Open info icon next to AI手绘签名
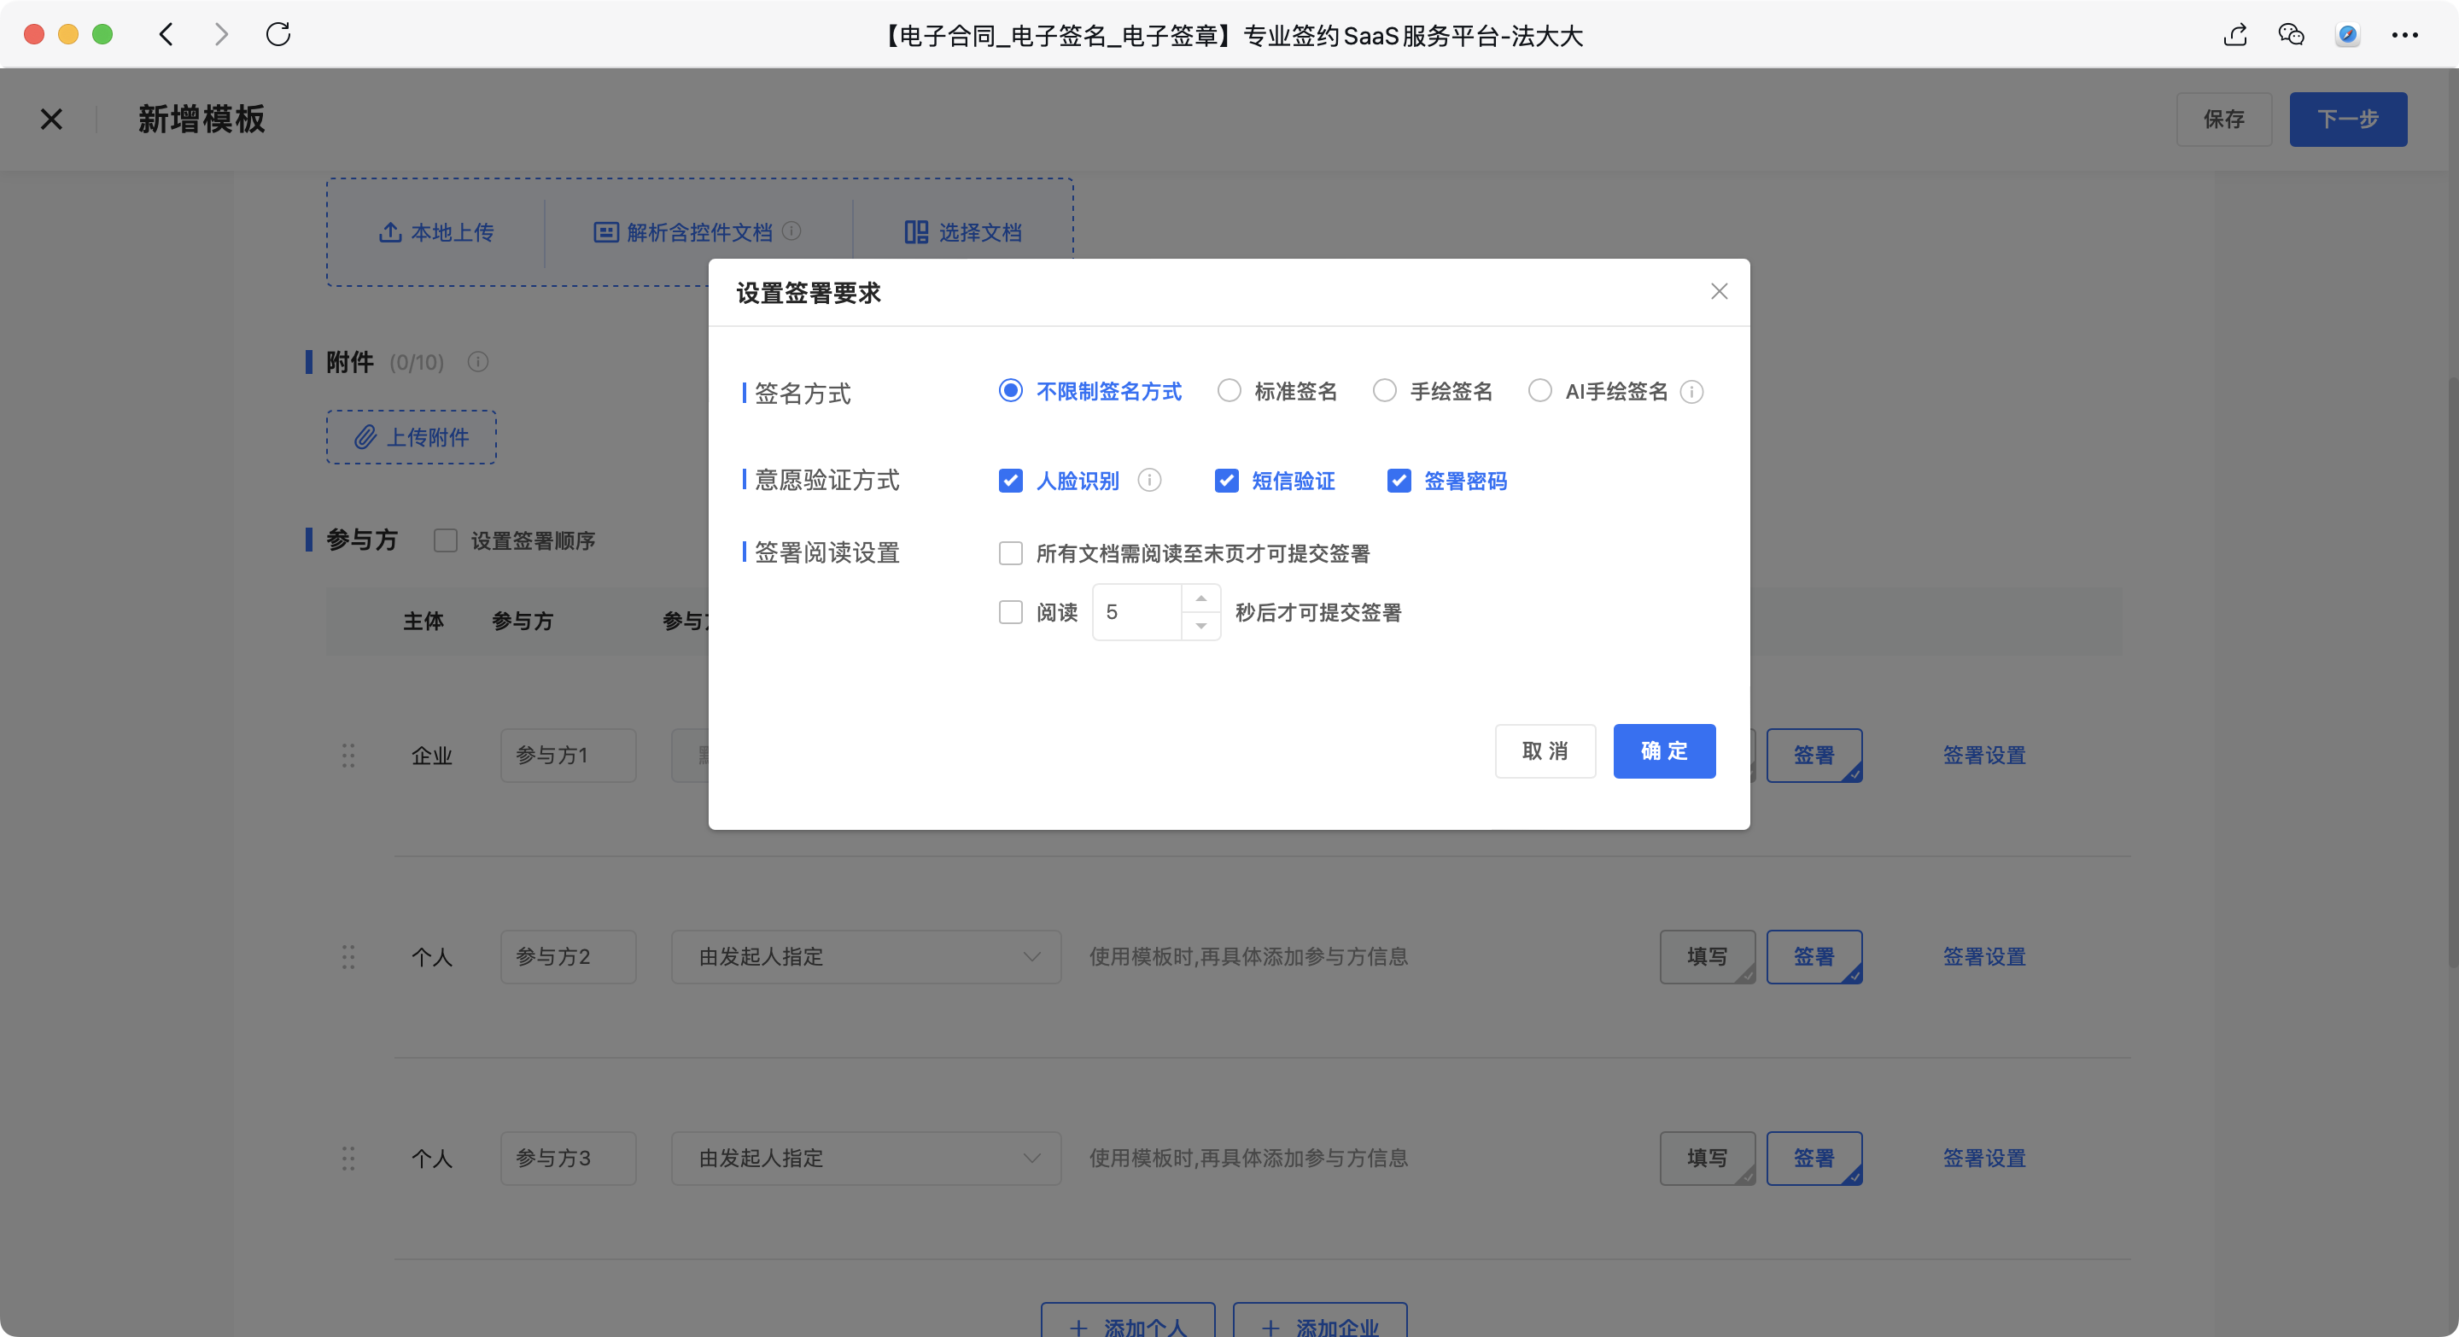 click(1691, 392)
